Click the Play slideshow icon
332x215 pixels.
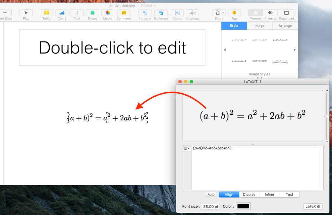coord(26,13)
